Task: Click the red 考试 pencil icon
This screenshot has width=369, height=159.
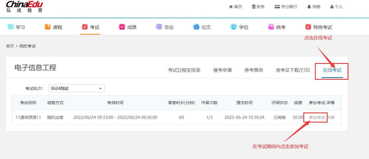Action: pyautogui.click(x=85, y=27)
